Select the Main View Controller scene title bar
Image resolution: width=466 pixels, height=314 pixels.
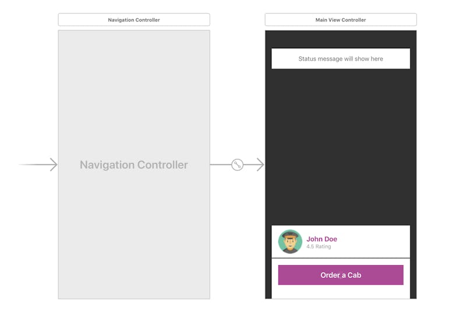(x=341, y=20)
